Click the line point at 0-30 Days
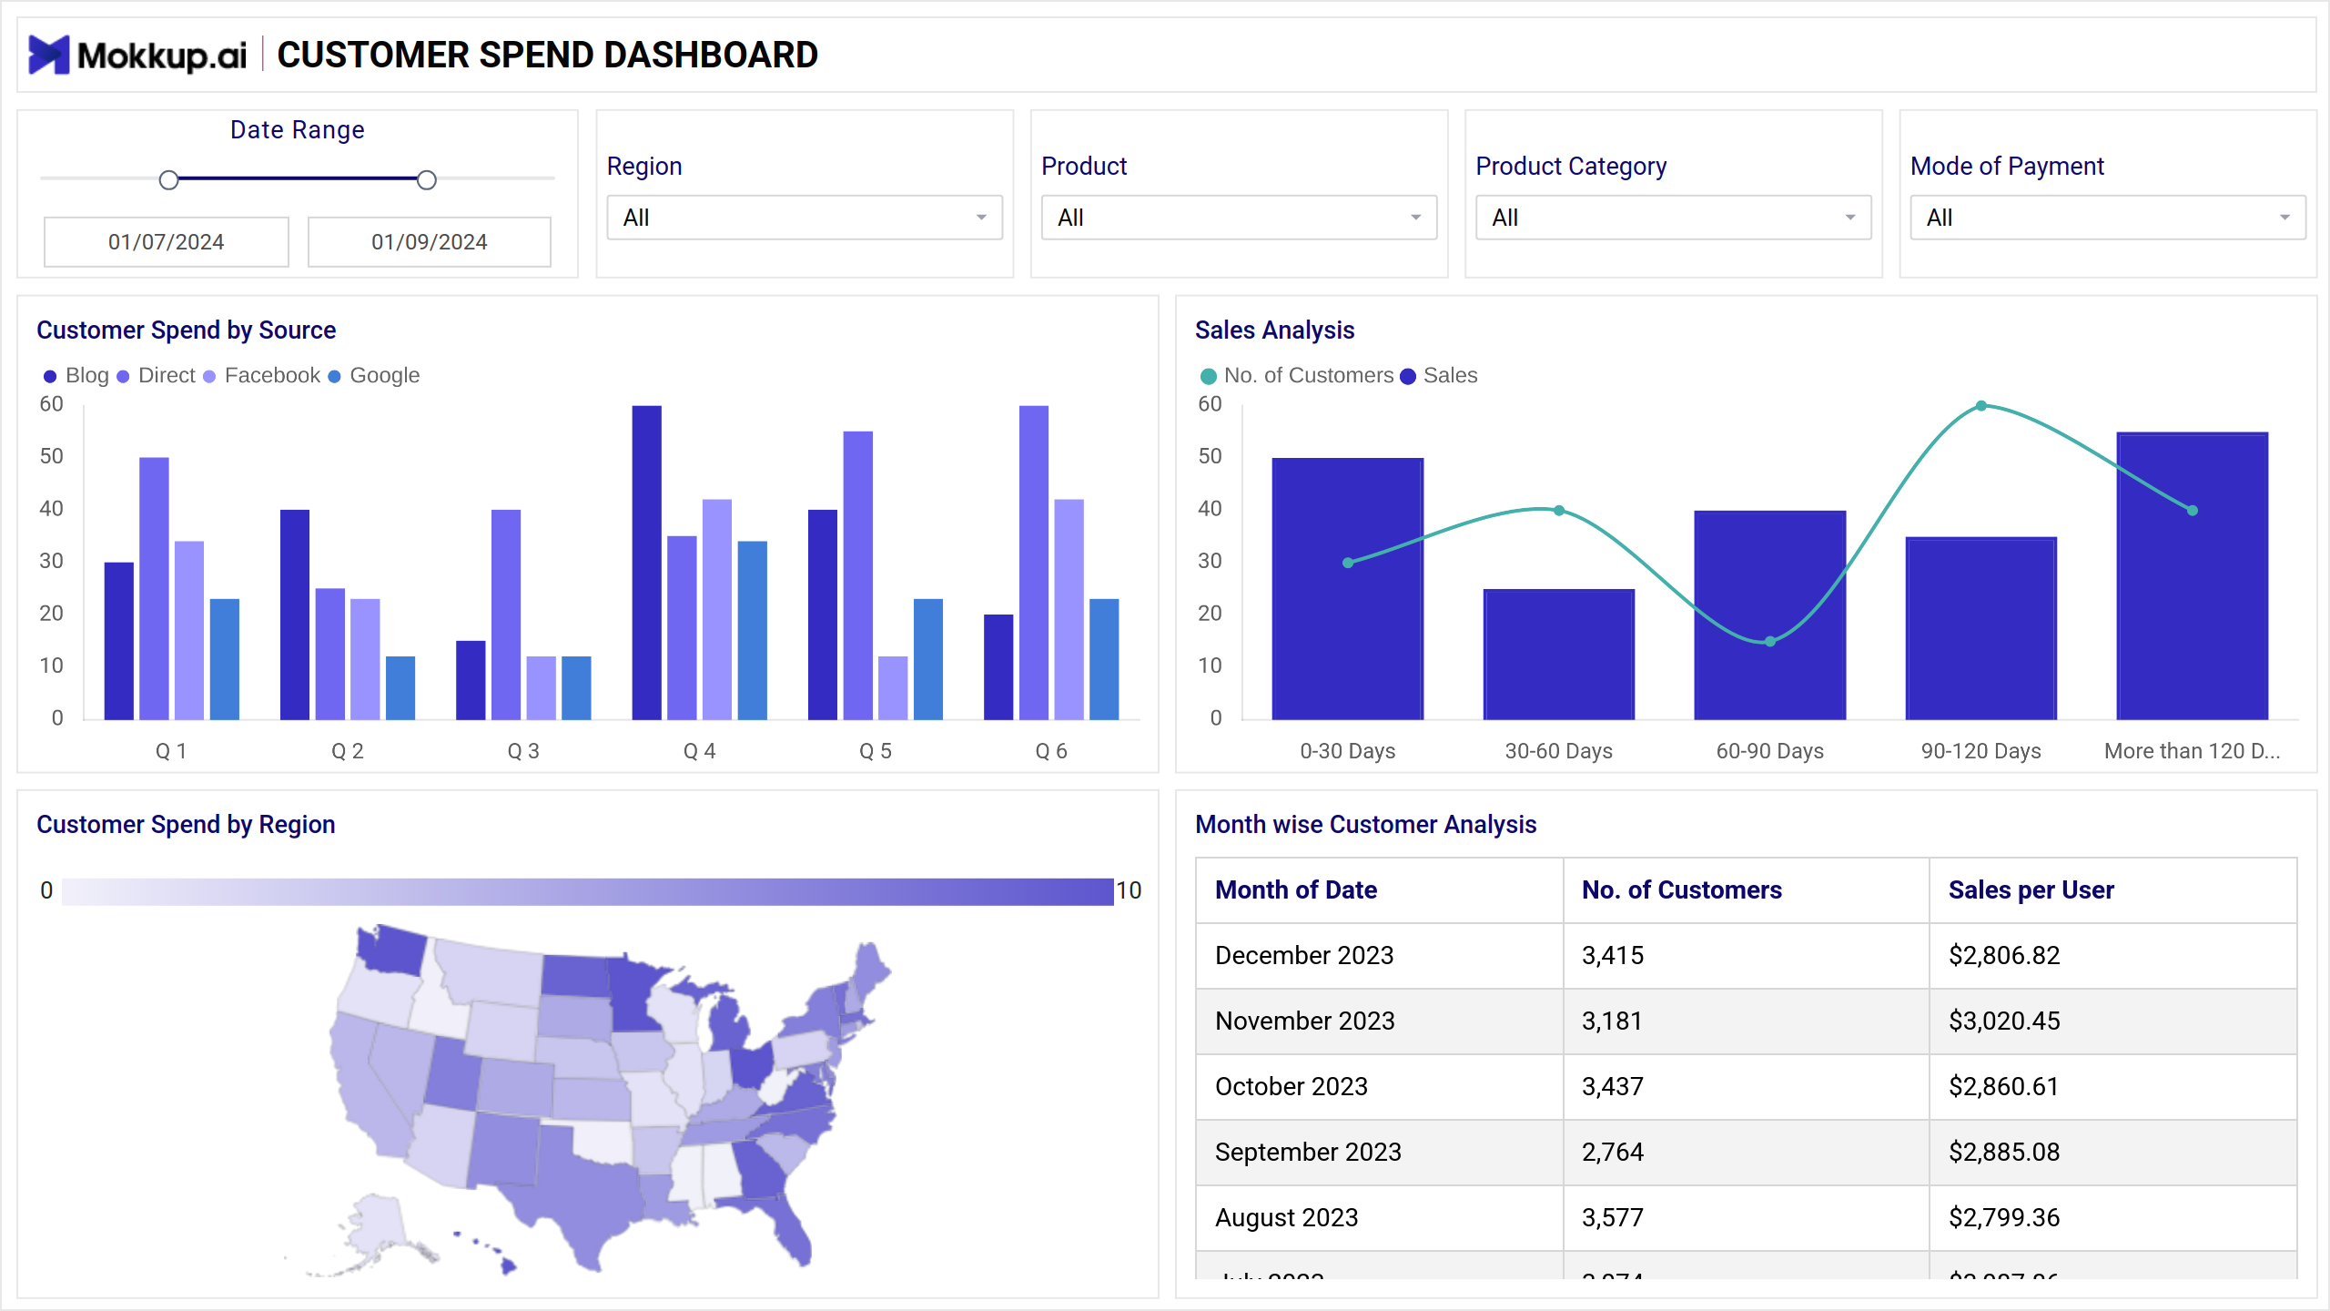 [x=1348, y=563]
